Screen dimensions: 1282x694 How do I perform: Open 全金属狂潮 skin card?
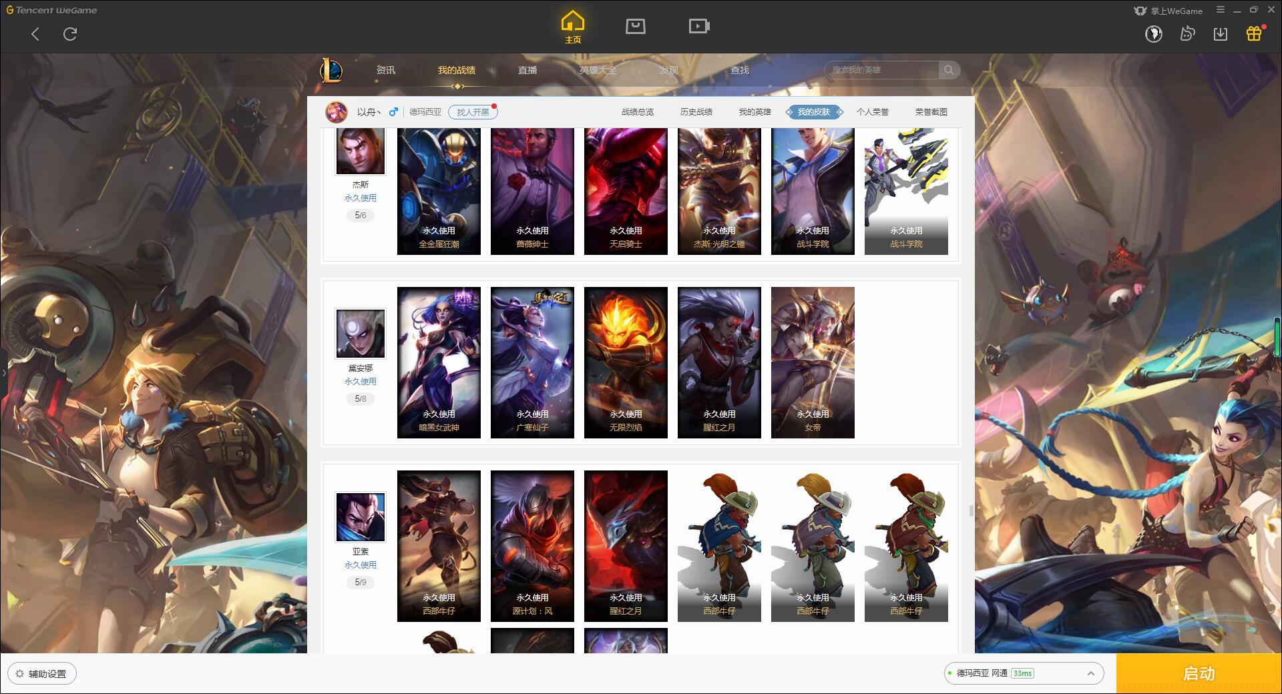coord(439,192)
